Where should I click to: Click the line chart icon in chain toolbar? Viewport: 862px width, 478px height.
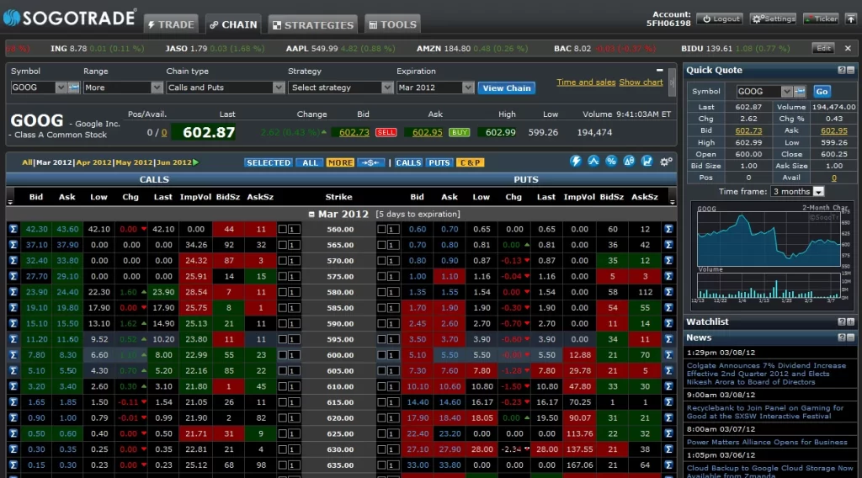[593, 162]
